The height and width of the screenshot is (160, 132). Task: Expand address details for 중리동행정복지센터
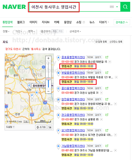(101, 93)
